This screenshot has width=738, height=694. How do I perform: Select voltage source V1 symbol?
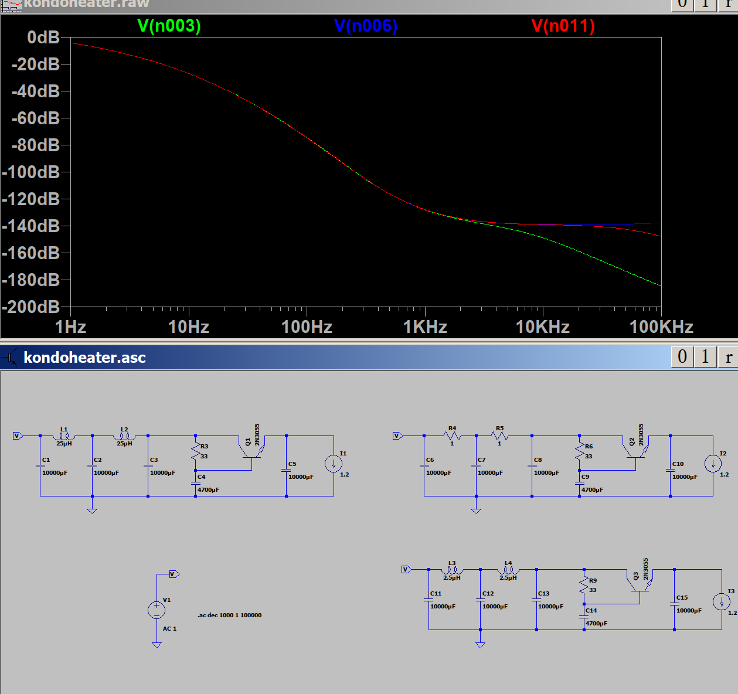(x=157, y=610)
